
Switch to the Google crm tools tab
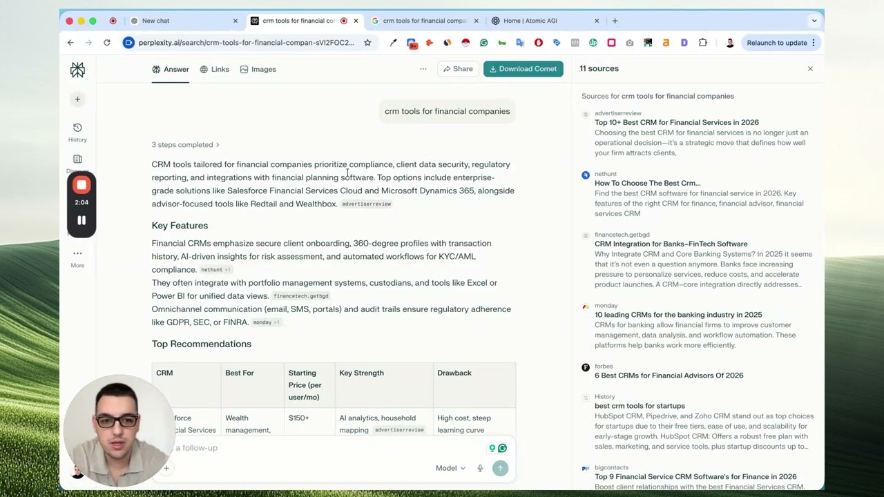[x=424, y=21]
